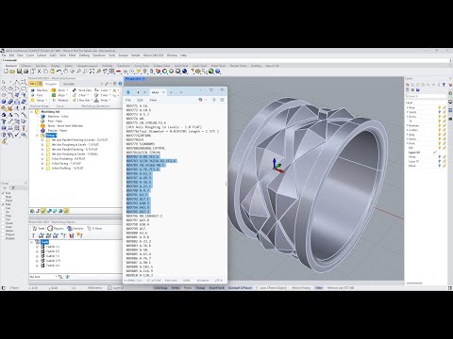453x339 pixels.
Task: Open the Regions tab in Machining Objects
Action: (56, 229)
